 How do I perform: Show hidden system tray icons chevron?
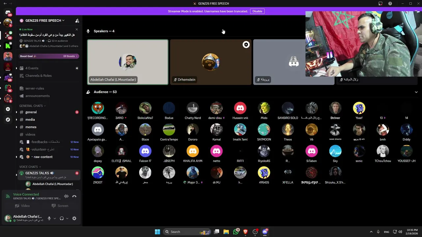(x=371, y=232)
